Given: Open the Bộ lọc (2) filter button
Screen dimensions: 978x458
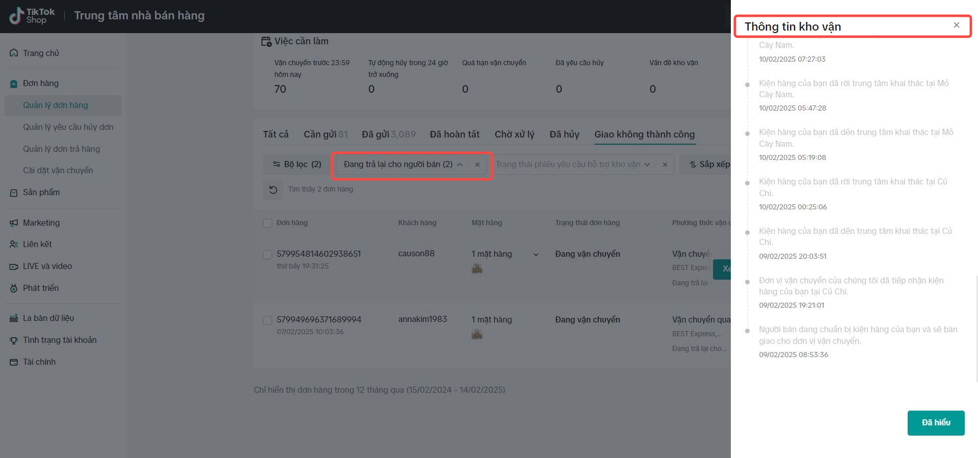Looking at the screenshot, I should (x=297, y=165).
